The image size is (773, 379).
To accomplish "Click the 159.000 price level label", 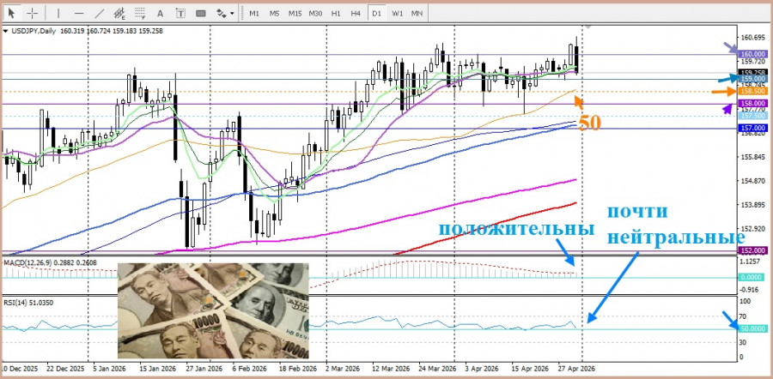I will tap(752, 79).
